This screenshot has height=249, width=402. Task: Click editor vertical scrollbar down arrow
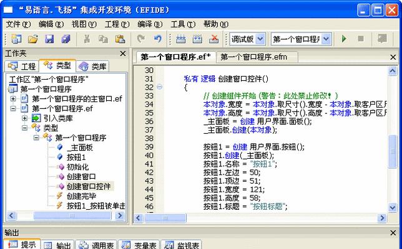pyautogui.click(x=393, y=207)
